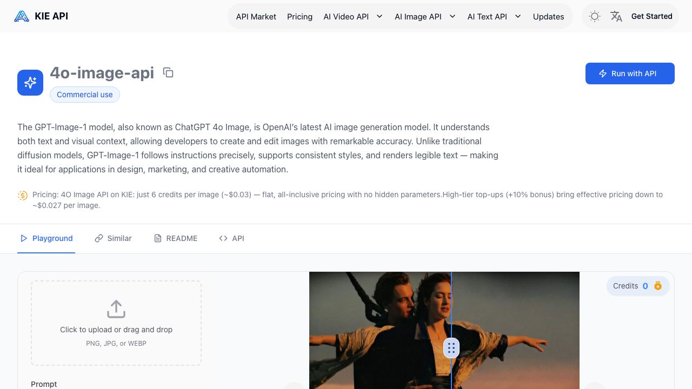This screenshot has height=389, width=692.
Task: Grab the image comparison slider handle
Action: click(x=451, y=348)
